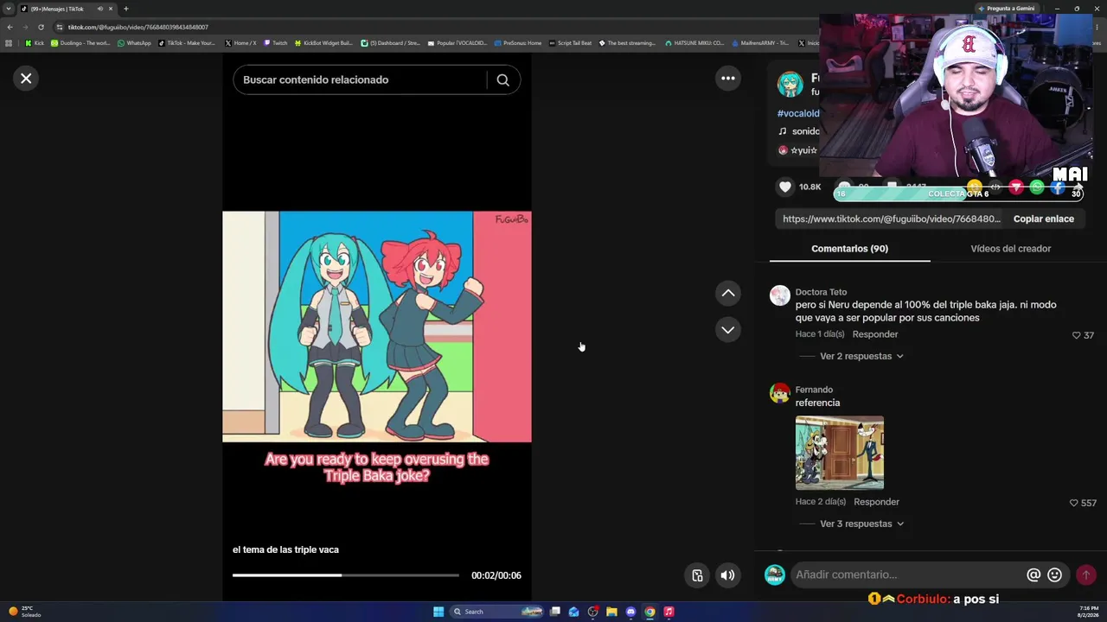Open the Windows Start menu
Screen dimensions: 1107x622
[438, 612]
